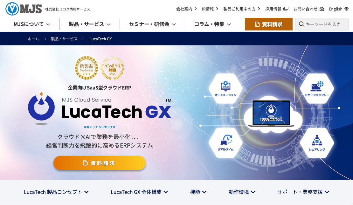Click the gold 新製品 badge
353x205 pixels.
[87, 68]
